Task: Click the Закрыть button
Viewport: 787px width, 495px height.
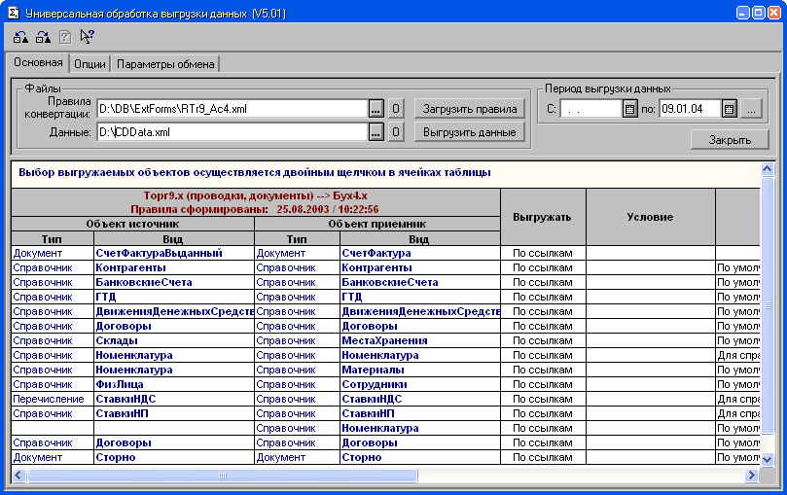Action: (730, 140)
